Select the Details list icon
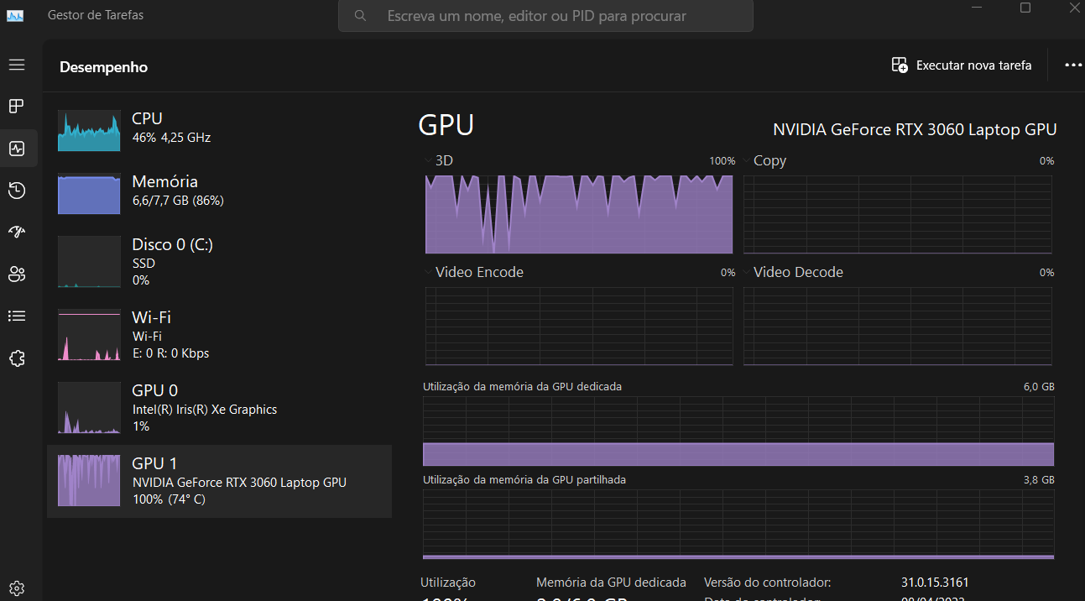The height and width of the screenshot is (601, 1085). click(x=17, y=316)
